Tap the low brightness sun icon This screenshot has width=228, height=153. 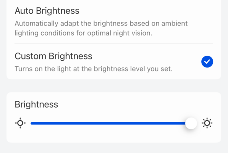pos(20,123)
